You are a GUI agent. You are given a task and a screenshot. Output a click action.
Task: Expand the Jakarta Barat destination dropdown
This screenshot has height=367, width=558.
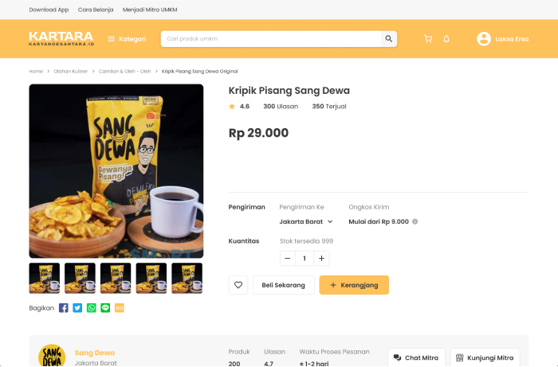click(306, 221)
